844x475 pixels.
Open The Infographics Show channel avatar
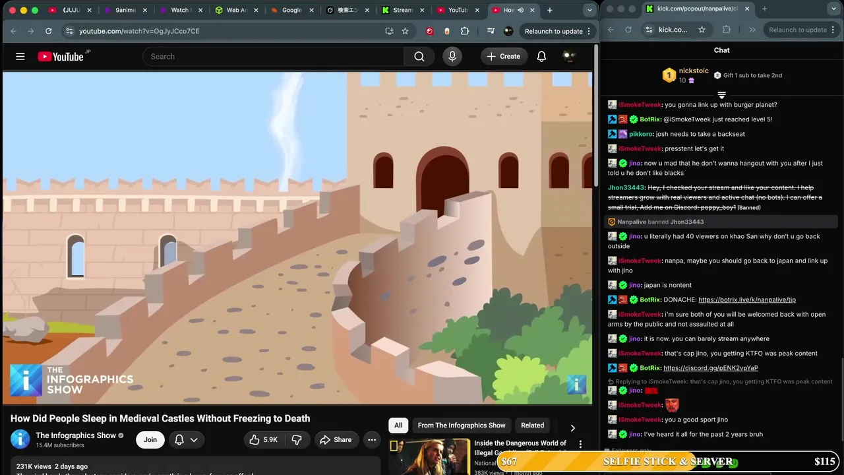click(x=20, y=439)
